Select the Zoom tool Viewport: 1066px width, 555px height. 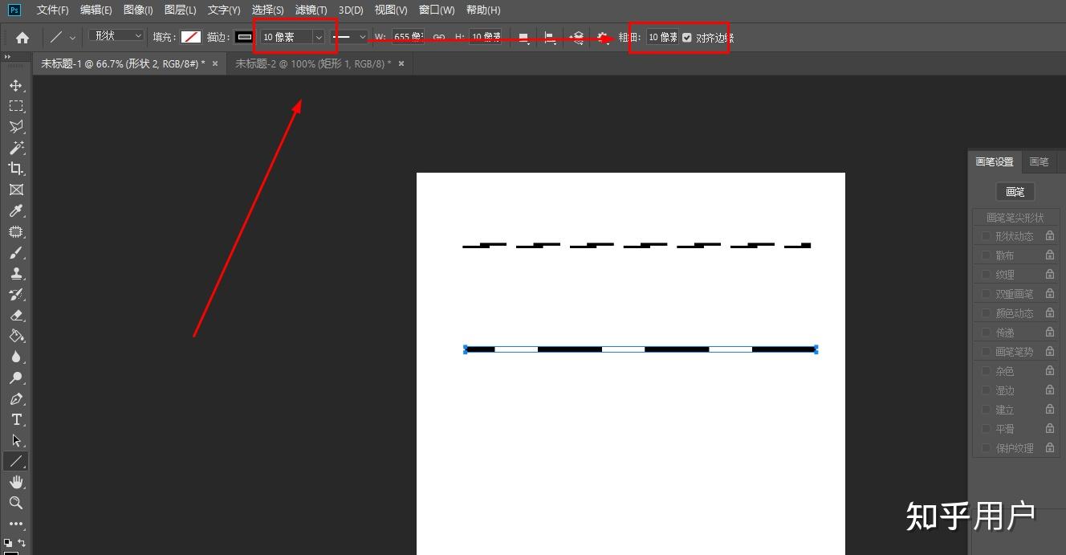tap(15, 503)
